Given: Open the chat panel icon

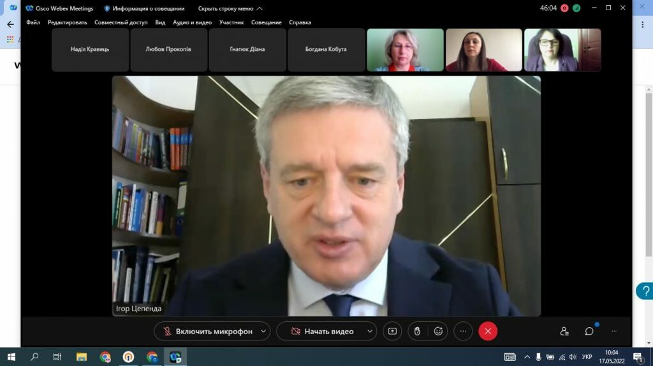Looking at the screenshot, I should [x=589, y=331].
